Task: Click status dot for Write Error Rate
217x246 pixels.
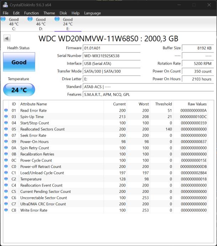Action: [x=6, y=210]
